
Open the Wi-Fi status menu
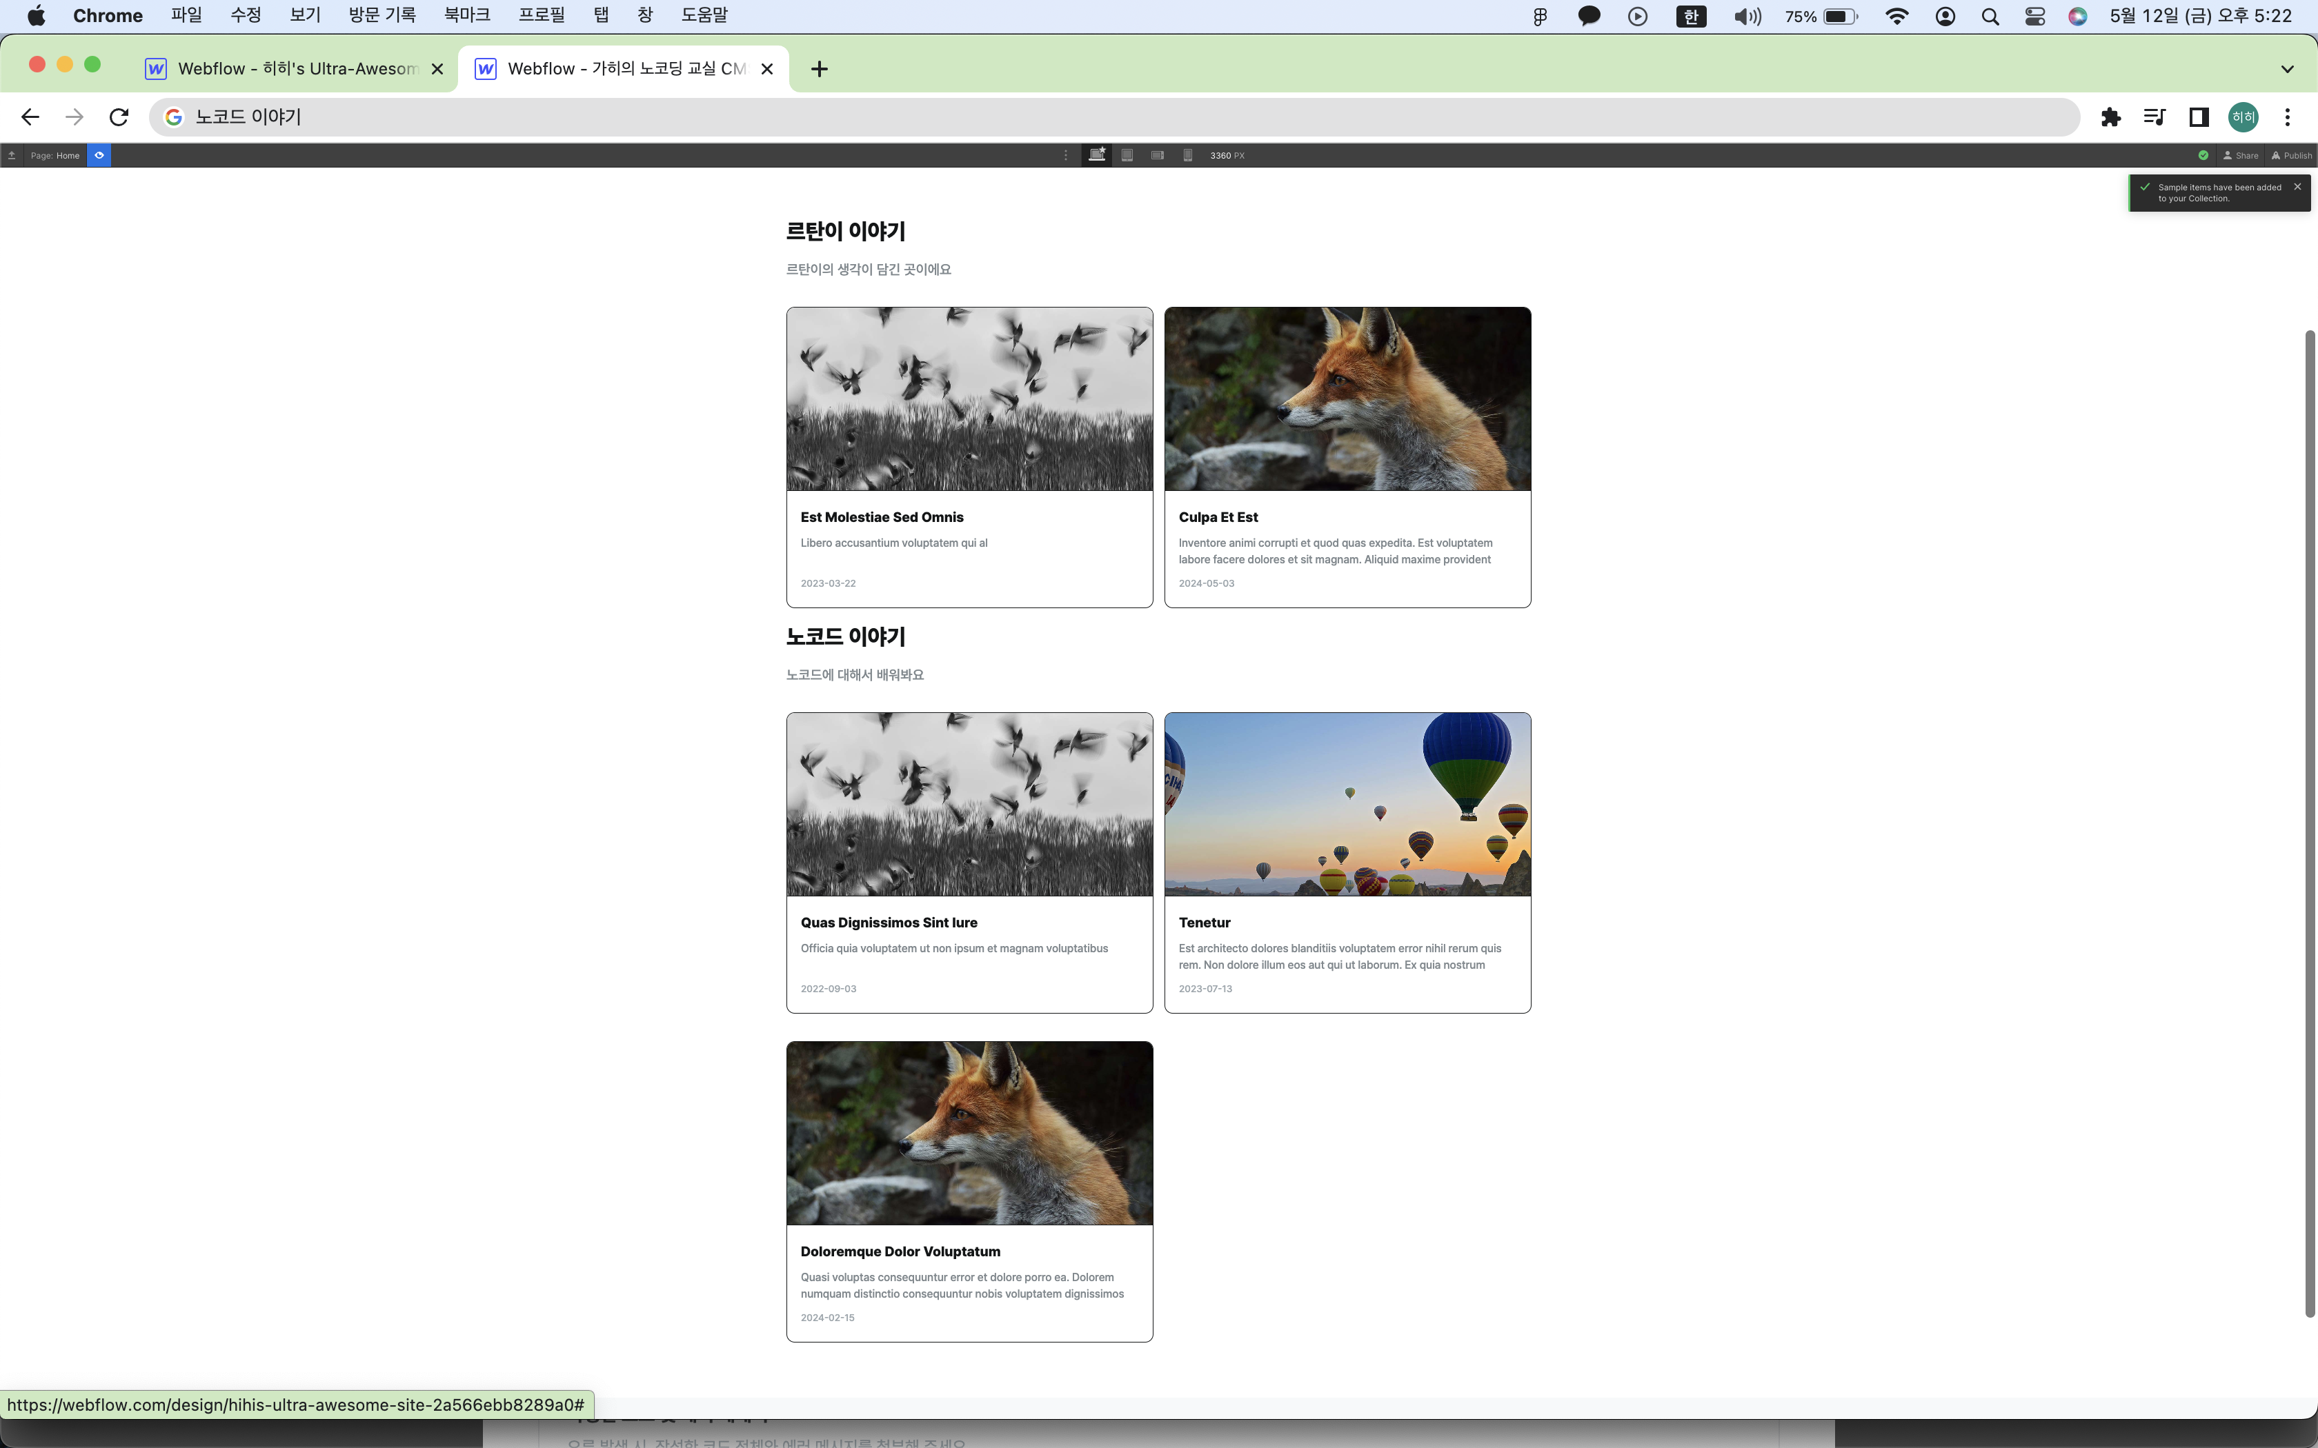[1896, 17]
